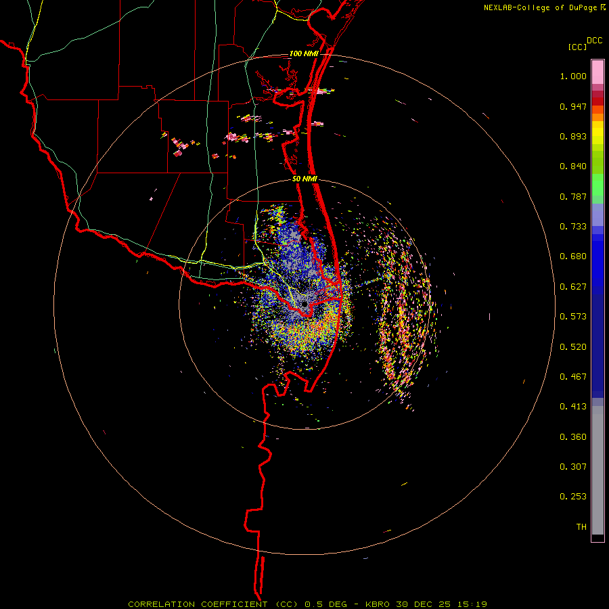609x609 pixels.
Task: Click the 0.307 scale value
Action: pyautogui.click(x=573, y=467)
